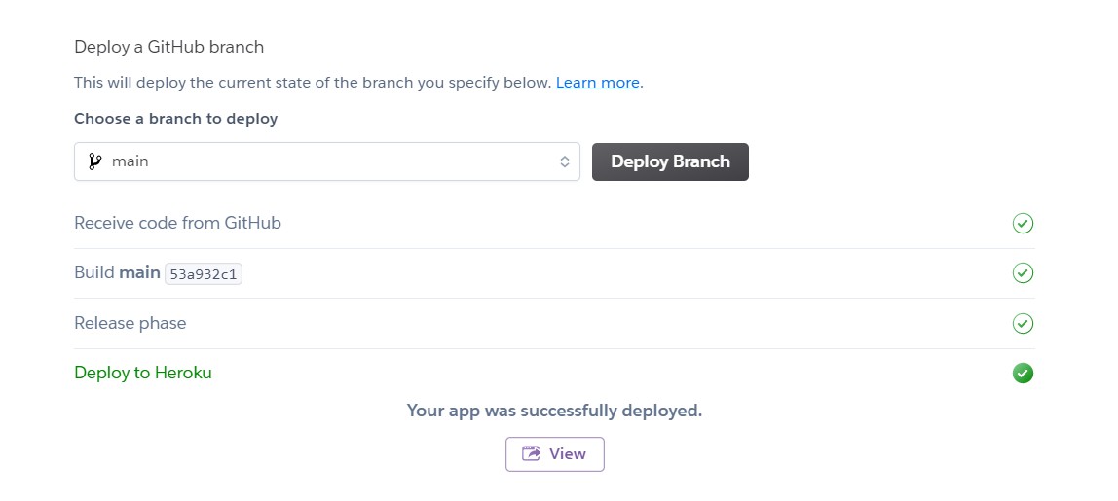Click the Build main step label
Image resolution: width=1118 pixels, height=501 pixels.
click(117, 273)
